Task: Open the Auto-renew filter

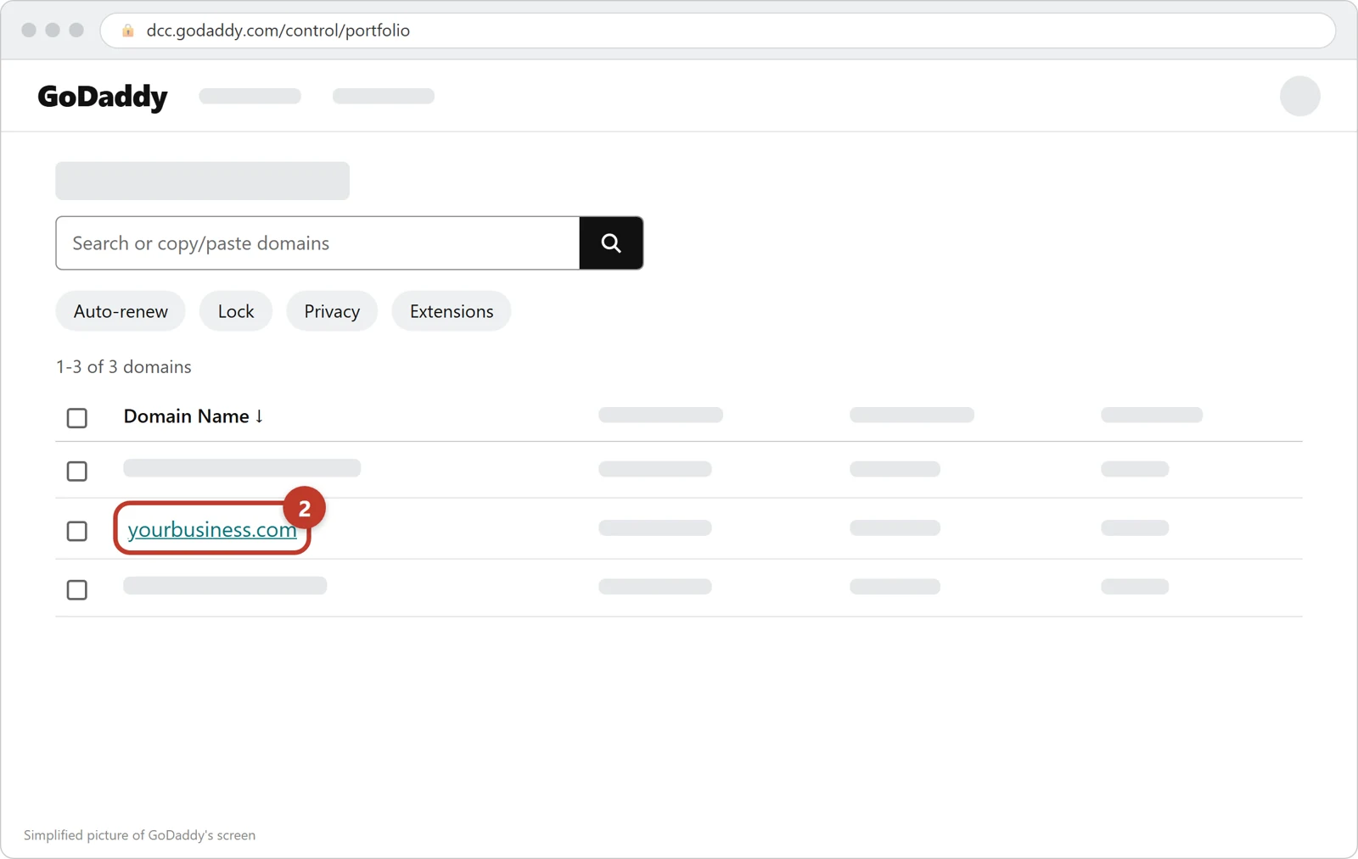Action: [121, 311]
